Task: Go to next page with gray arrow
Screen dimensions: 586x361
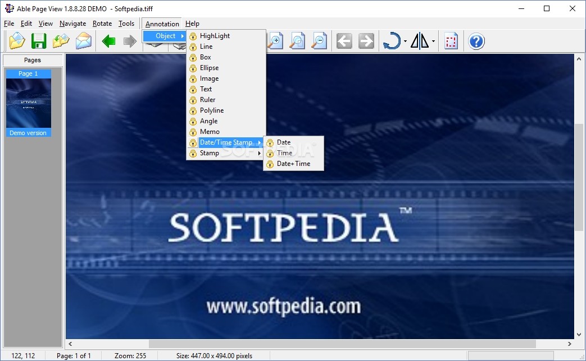Action: pyautogui.click(x=130, y=41)
